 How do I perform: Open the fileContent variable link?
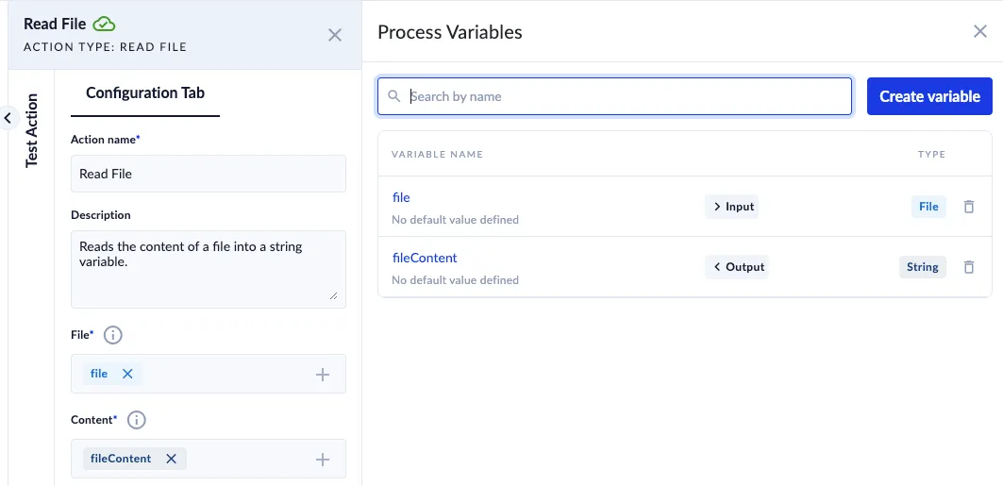tap(424, 258)
